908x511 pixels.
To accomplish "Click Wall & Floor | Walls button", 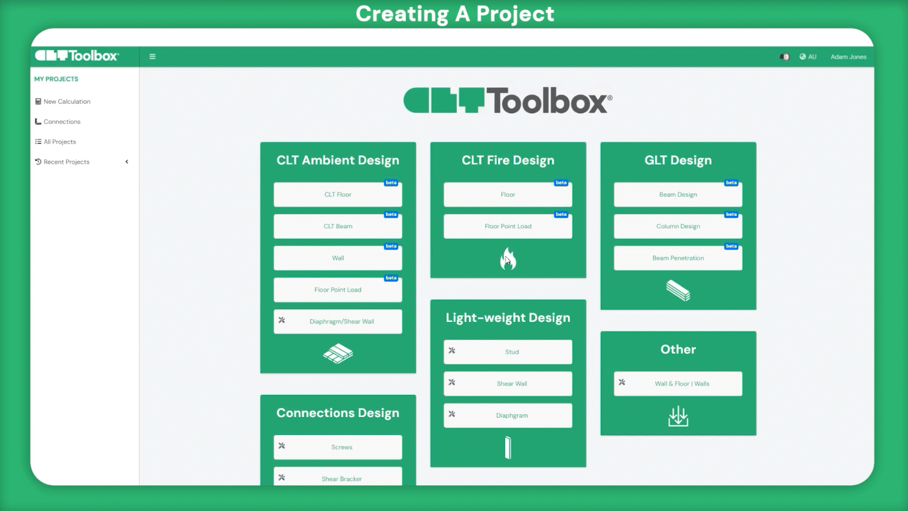I will 678,384.
